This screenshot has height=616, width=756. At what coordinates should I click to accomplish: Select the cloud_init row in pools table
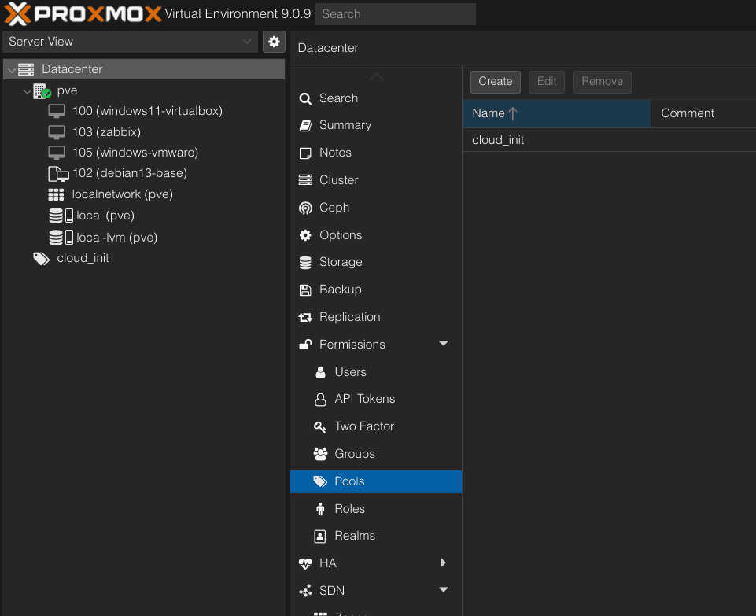point(609,140)
